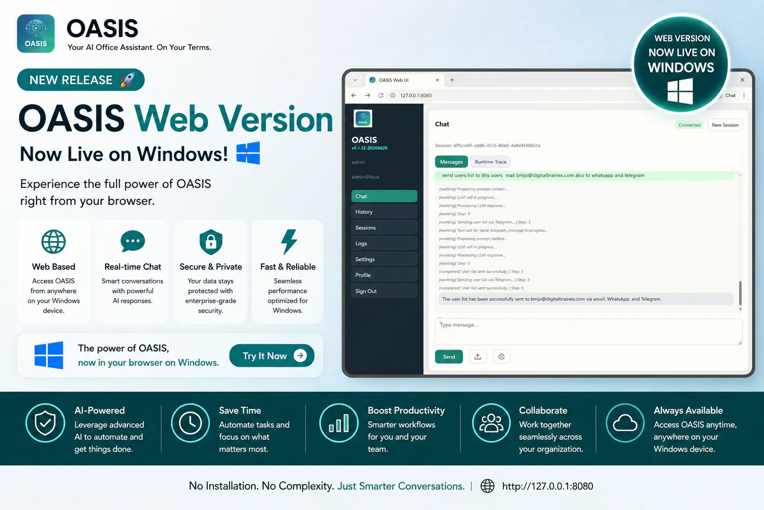
Task: Click the New Session button
Action: pyautogui.click(x=725, y=125)
